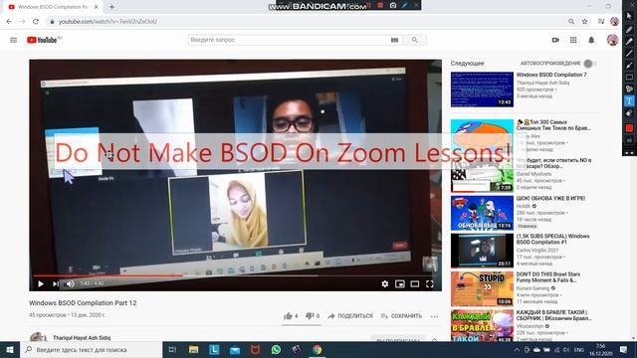Select the Bandicam rectangle tool

pos(629,78)
